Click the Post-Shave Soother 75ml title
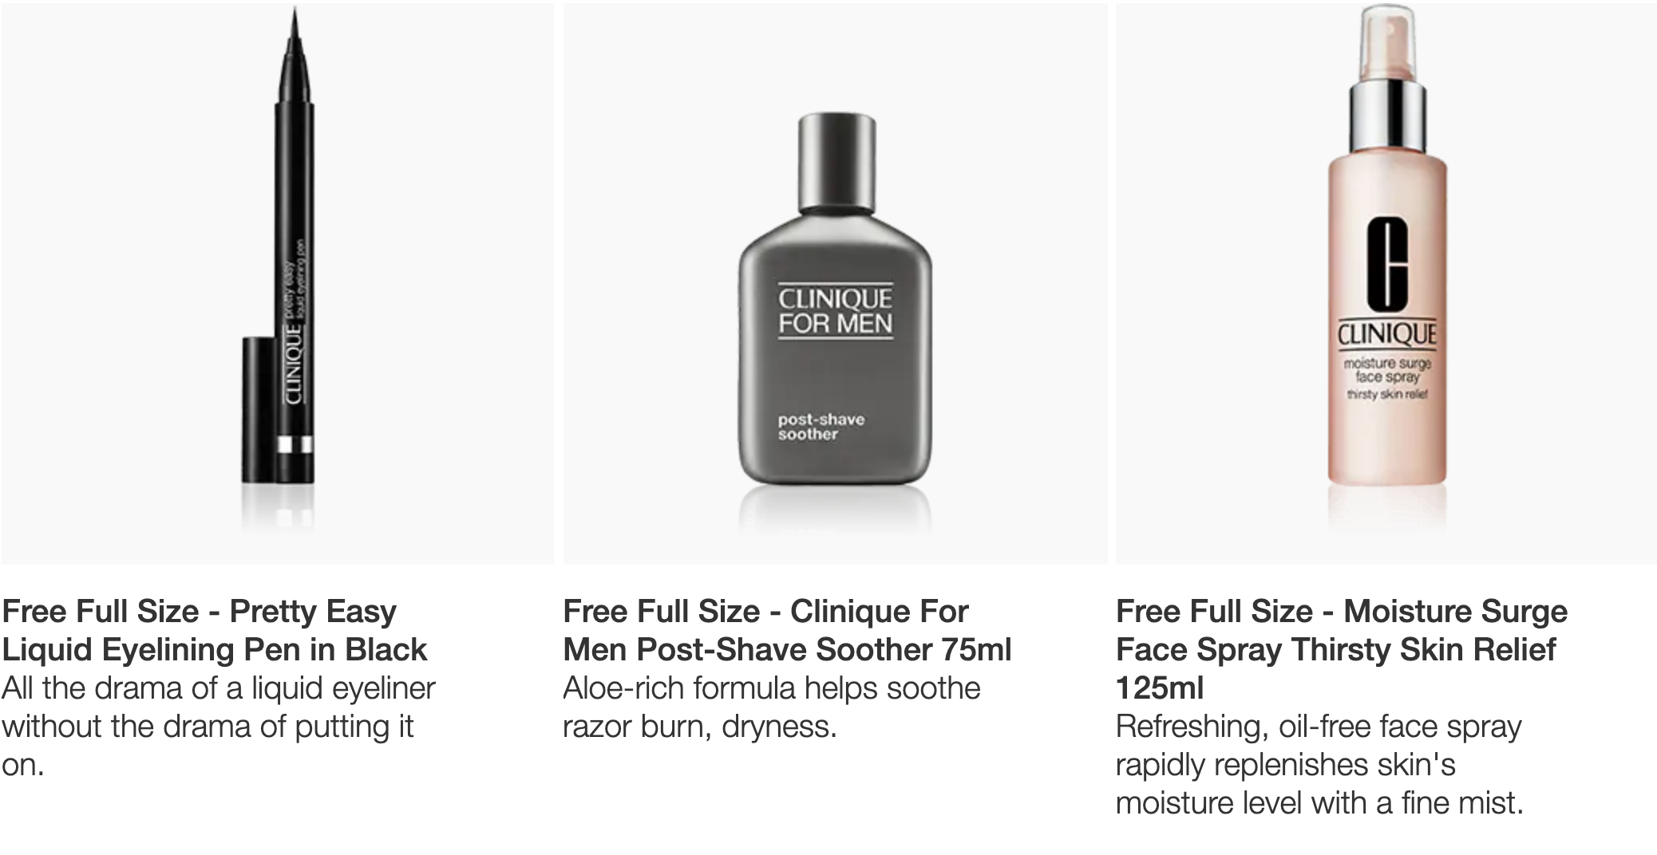Image resolution: width=1657 pixels, height=855 pixels. [x=787, y=630]
